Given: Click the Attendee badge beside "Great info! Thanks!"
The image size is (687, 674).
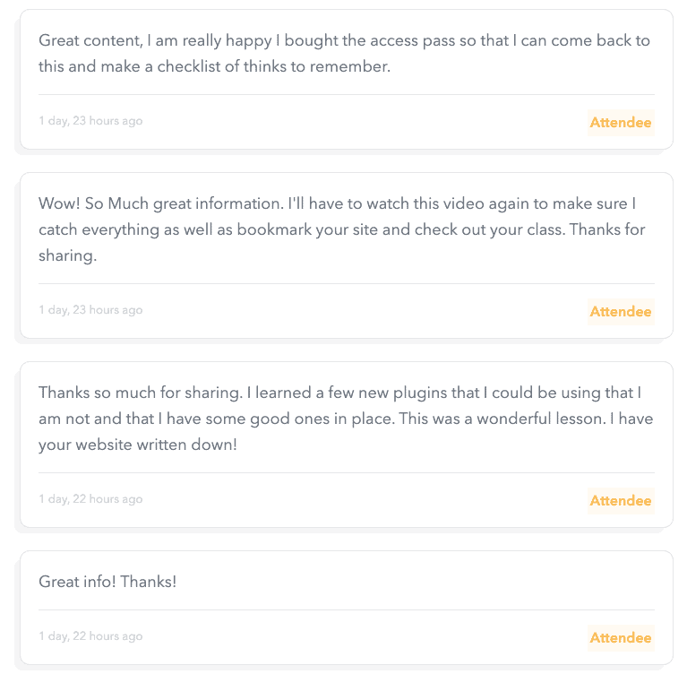Looking at the screenshot, I should (x=620, y=638).
